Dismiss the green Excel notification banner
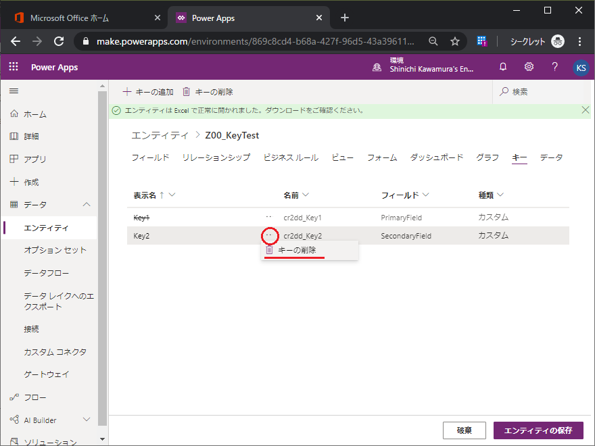595x446 pixels. (x=585, y=110)
